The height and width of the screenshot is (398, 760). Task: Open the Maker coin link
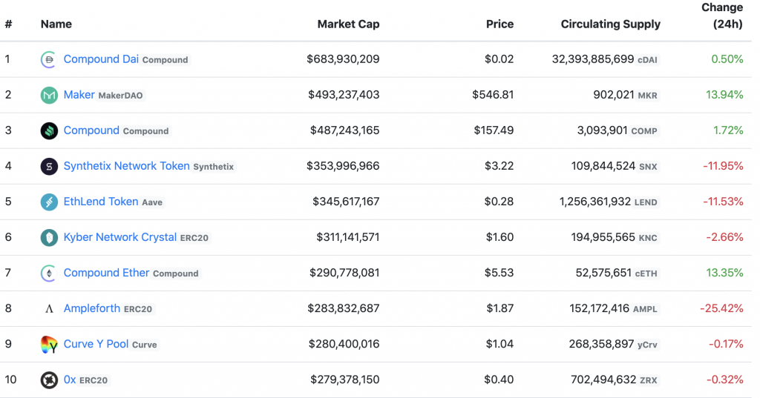pyautogui.click(x=79, y=94)
